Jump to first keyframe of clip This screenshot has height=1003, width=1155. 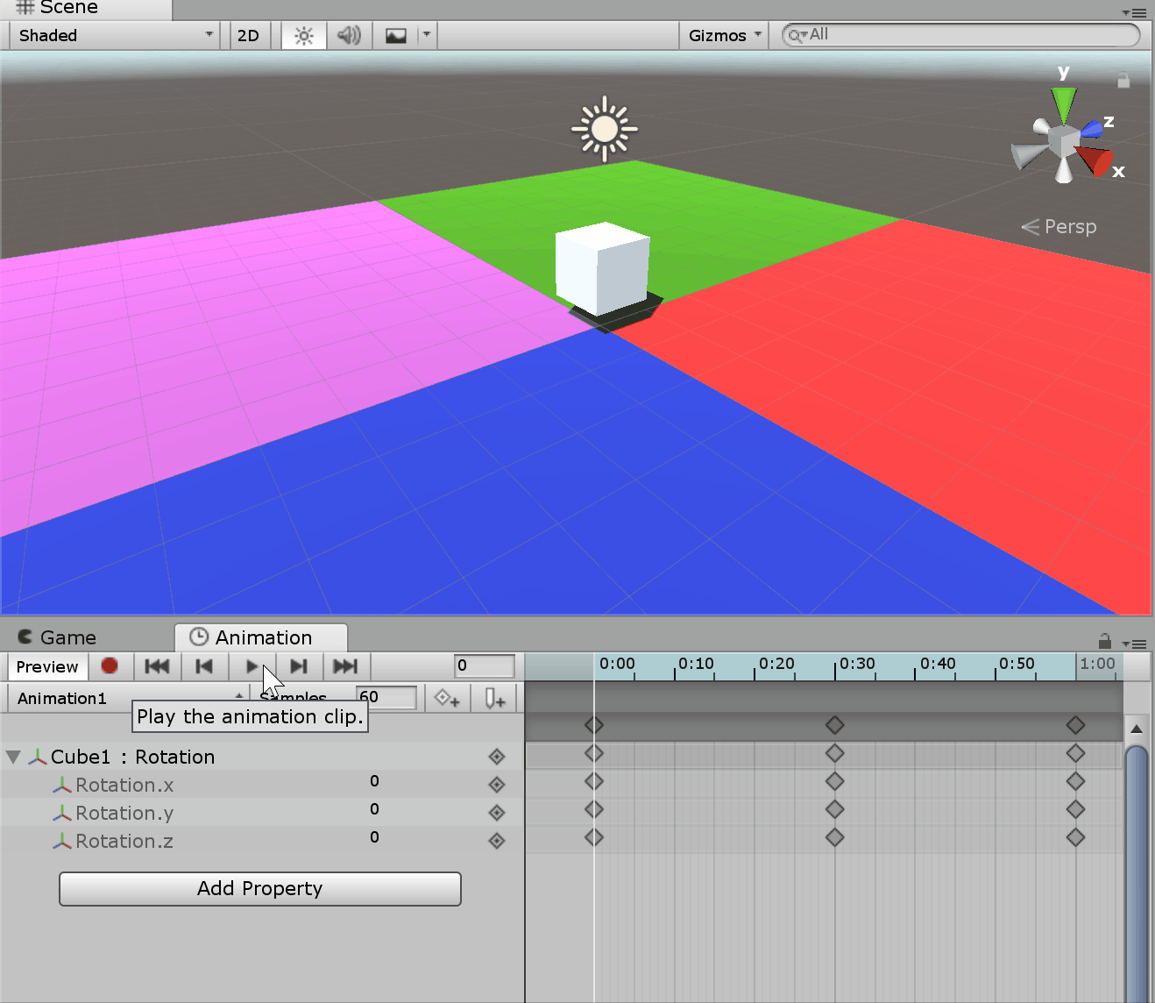157,666
